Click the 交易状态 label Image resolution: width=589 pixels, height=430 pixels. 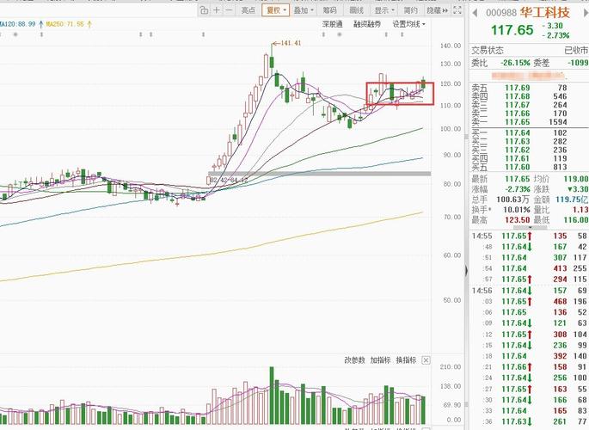coord(488,51)
